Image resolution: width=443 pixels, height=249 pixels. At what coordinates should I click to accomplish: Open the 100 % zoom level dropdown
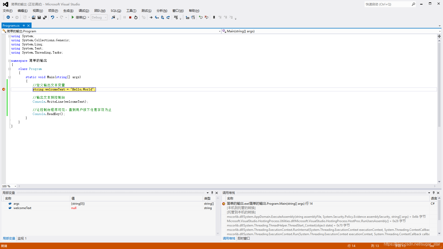click(x=15, y=186)
